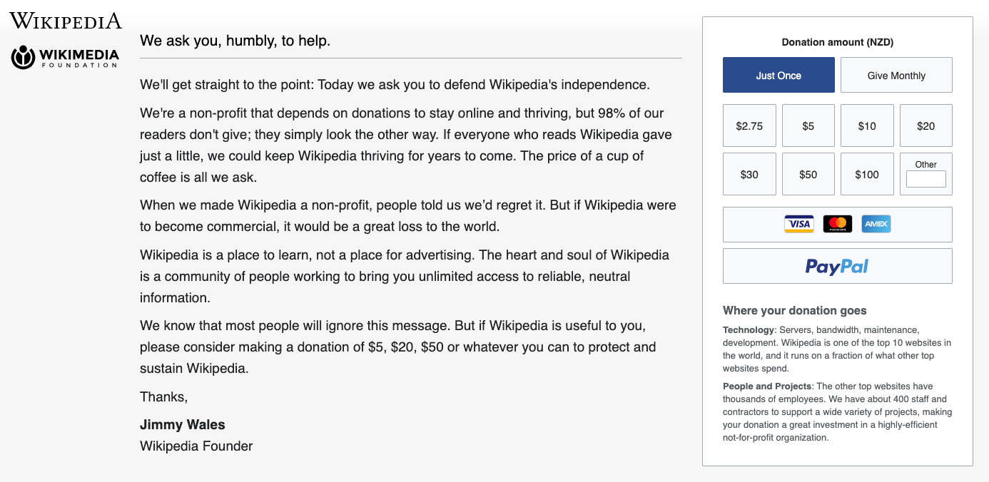This screenshot has width=989, height=482.
Task: Choose PayPal to donate
Action: pyautogui.click(x=837, y=265)
